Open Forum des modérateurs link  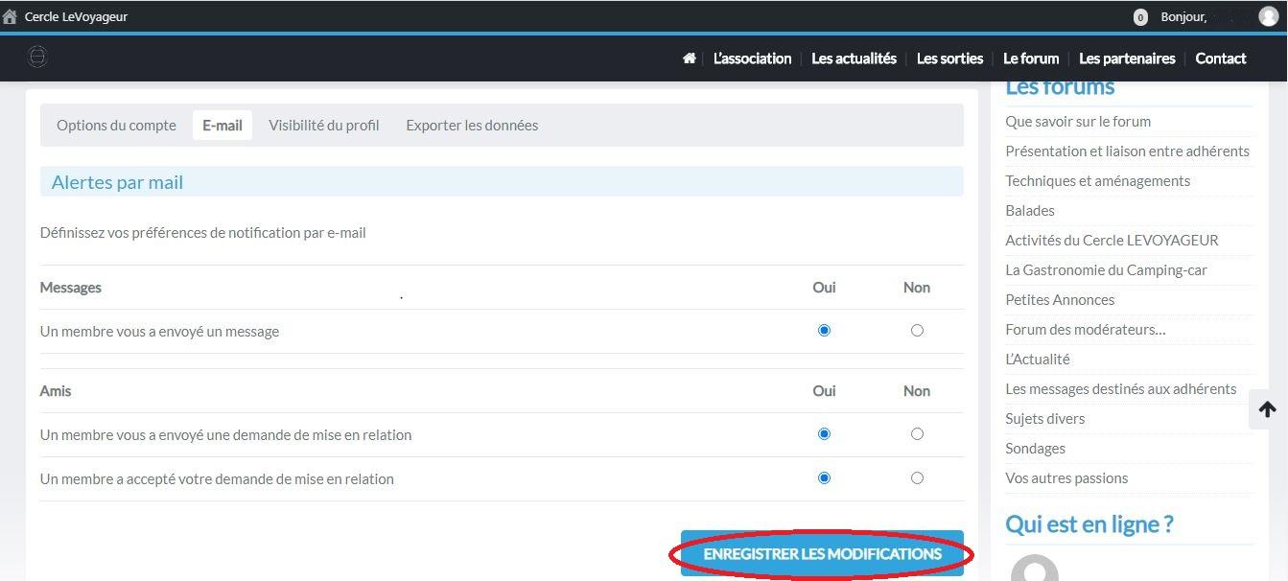1086,330
